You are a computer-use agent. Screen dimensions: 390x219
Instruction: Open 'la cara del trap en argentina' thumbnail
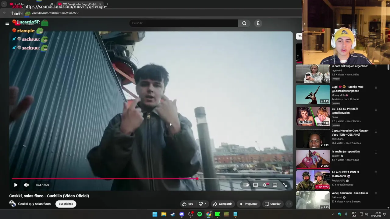tap(313, 74)
